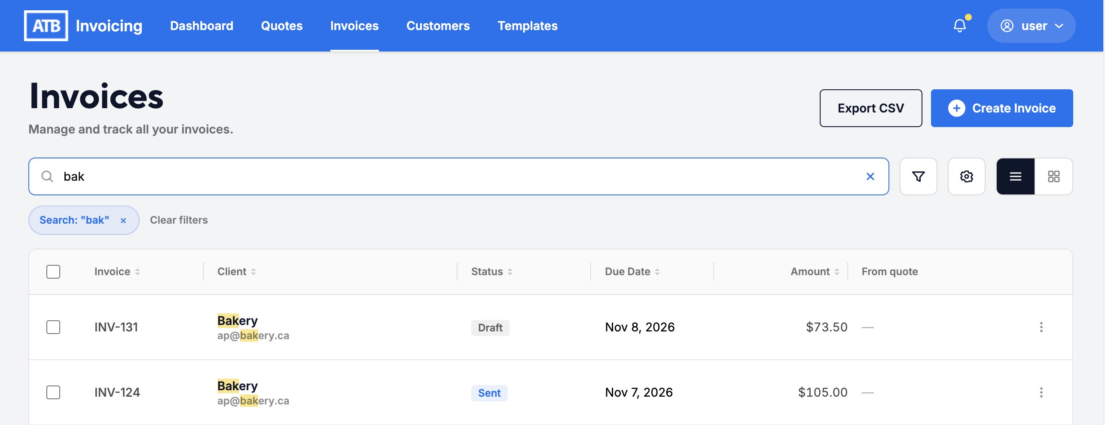1105x425 pixels.
Task: Check the INV-124 row checkbox
Action: [53, 392]
